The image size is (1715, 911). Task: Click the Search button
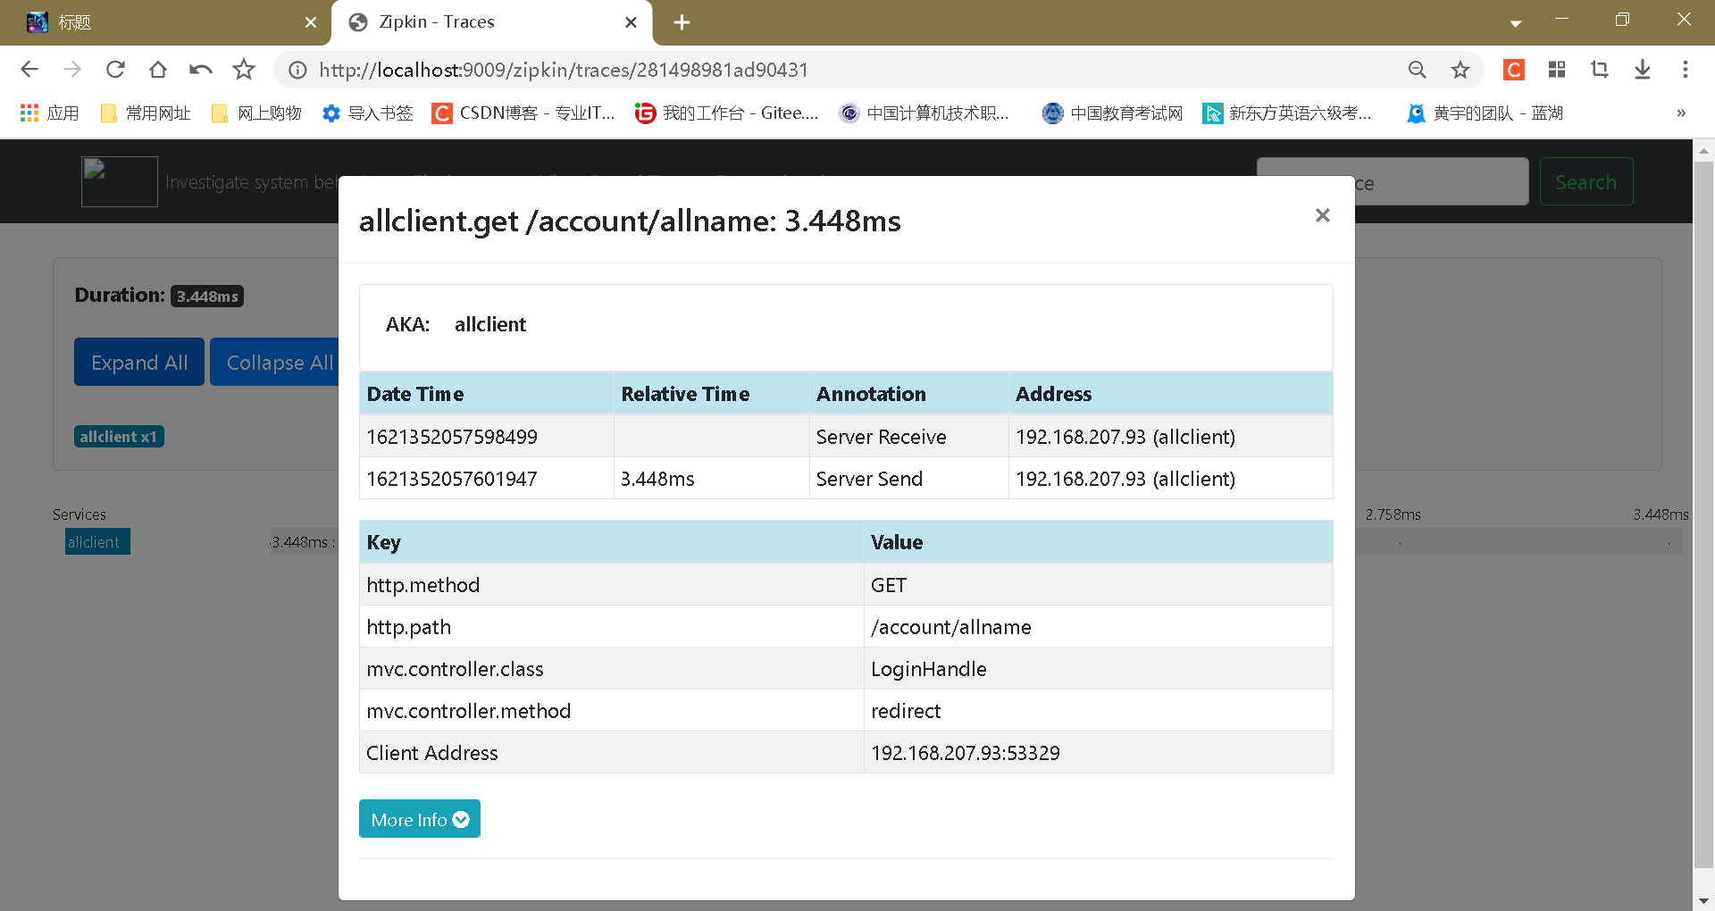(x=1586, y=181)
